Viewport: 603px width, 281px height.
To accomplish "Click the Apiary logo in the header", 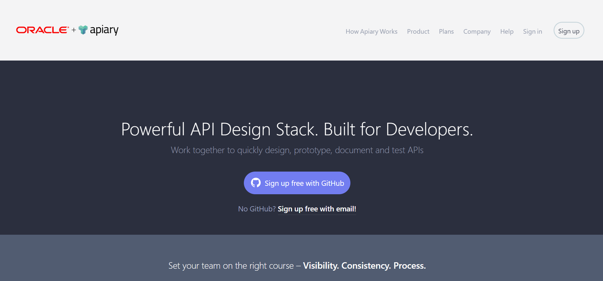I will coord(98,30).
